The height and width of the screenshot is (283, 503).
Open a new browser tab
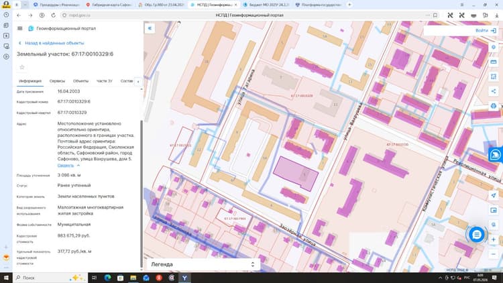point(349,5)
